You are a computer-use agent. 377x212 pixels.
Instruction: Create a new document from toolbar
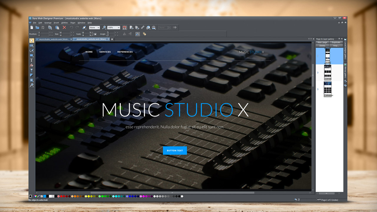click(x=32, y=27)
